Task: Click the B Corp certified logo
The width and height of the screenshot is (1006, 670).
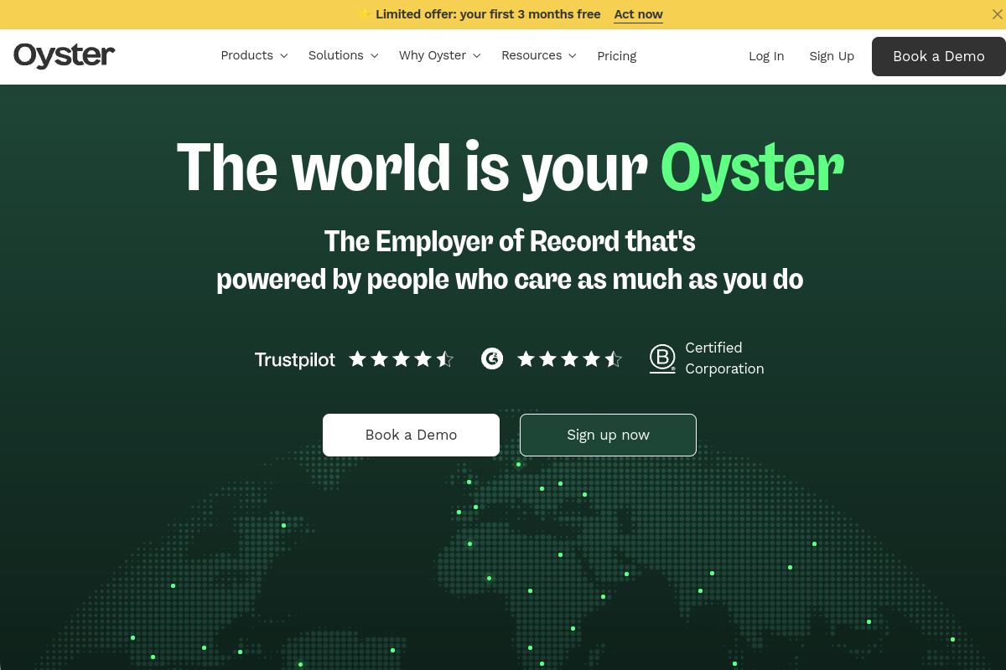Action: pos(662,359)
